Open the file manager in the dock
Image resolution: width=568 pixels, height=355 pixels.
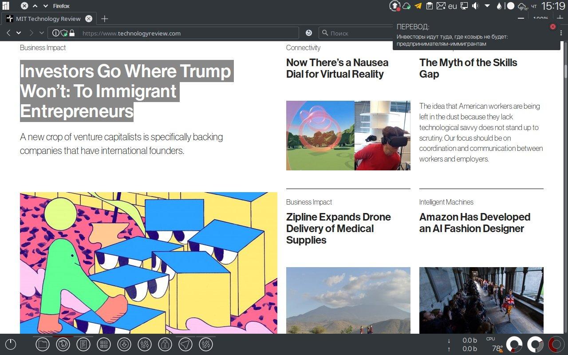tap(43, 344)
